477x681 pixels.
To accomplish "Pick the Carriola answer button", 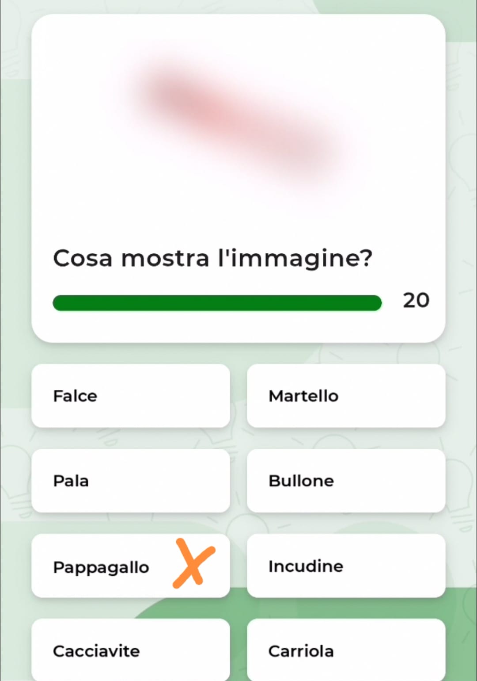I will [346, 650].
